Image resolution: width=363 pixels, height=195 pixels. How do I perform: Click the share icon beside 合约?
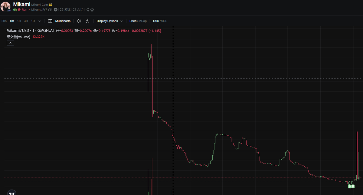[87, 10]
